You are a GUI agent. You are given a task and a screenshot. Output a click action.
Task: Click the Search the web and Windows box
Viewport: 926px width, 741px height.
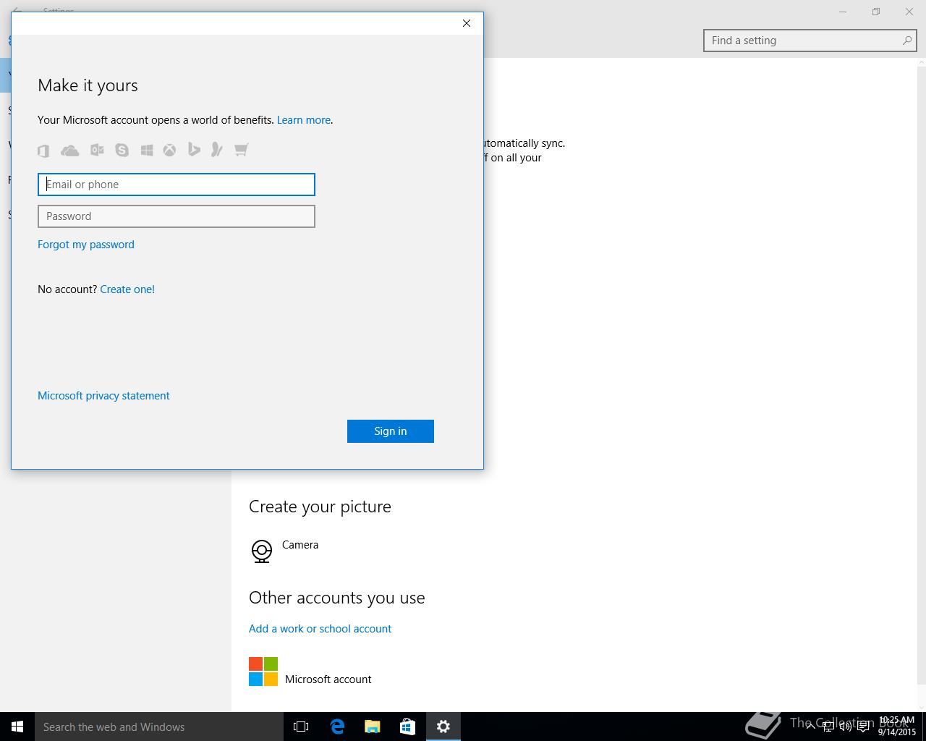click(x=159, y=727)
